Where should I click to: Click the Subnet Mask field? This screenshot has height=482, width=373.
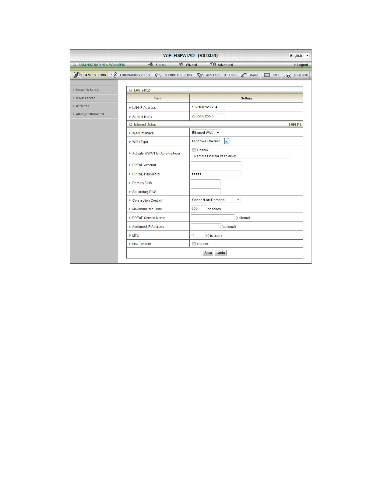pos(208,116)
